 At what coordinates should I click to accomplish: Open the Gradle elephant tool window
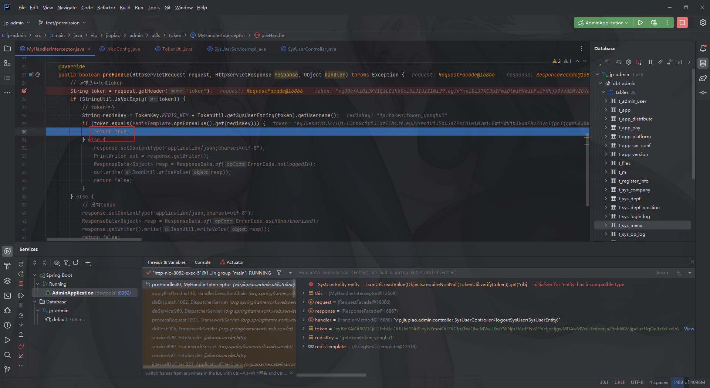(x=703, y=78)
